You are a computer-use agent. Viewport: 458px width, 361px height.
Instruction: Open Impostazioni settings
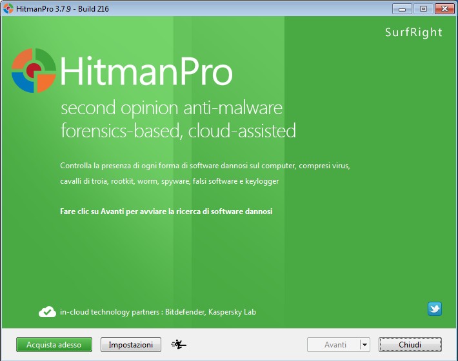click(131, 345)
